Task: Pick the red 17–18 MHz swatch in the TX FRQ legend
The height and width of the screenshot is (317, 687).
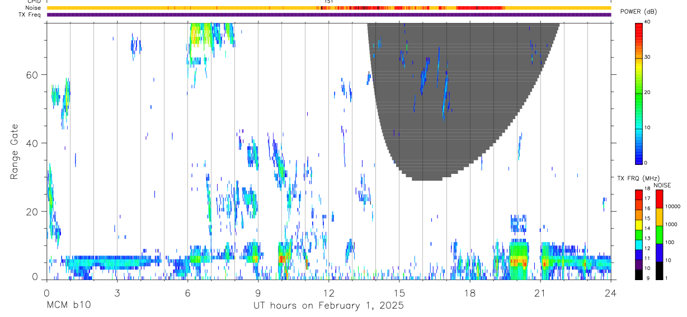Action: tap(639, 195)
